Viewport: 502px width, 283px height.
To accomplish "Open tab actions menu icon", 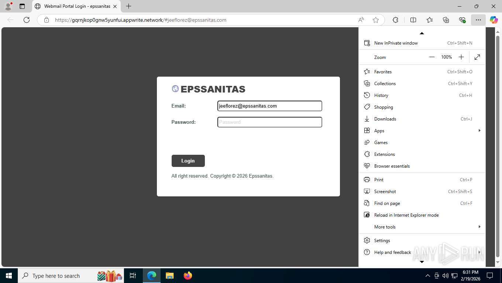I will (22, 6).
